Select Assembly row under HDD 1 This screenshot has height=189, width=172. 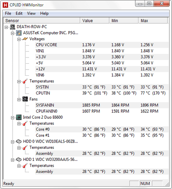(x=102, y=171)
